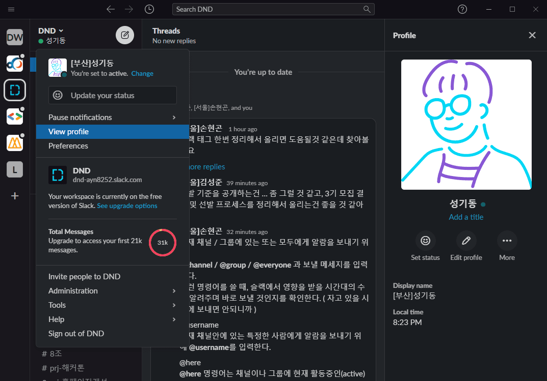
Task: Click the Display name value [부산]성기동
Action: [414, 296]
